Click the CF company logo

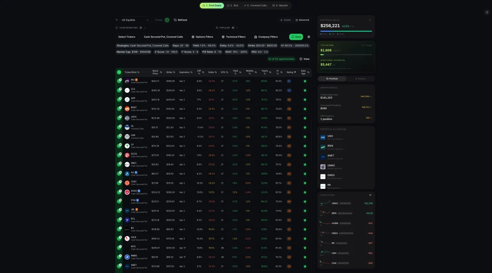pyautogui.click(x=127, y=146)
